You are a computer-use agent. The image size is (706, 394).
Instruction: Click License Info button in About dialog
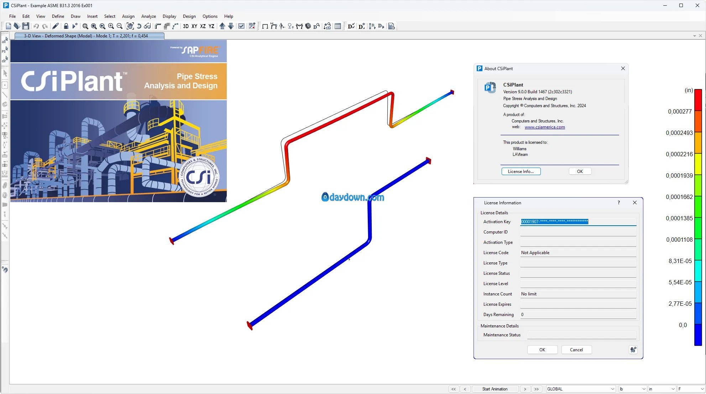(521, 172)
